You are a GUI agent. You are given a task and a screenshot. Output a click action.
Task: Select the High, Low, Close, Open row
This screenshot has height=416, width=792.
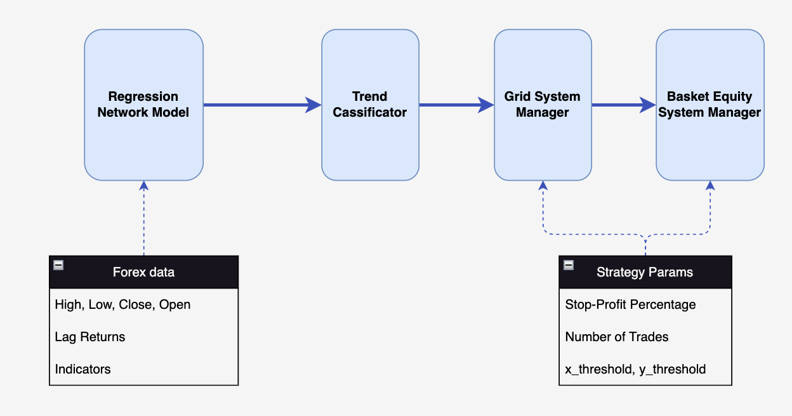[144, 304]
